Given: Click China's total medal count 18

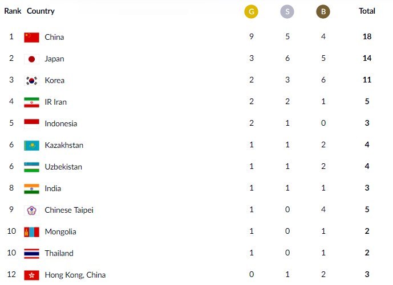Looking at the screenshot, I should tap(367, 38).
